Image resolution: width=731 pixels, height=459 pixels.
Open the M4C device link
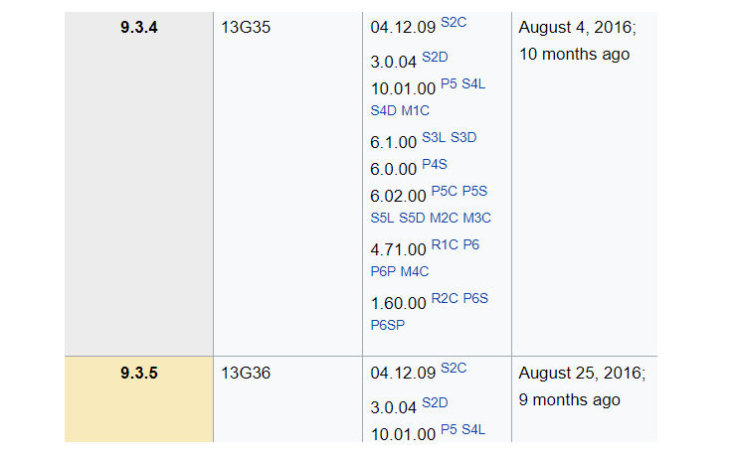(x=415, y=270)
